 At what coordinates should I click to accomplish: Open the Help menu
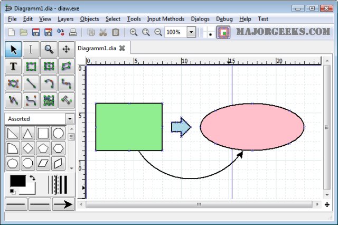click(245, 19)
